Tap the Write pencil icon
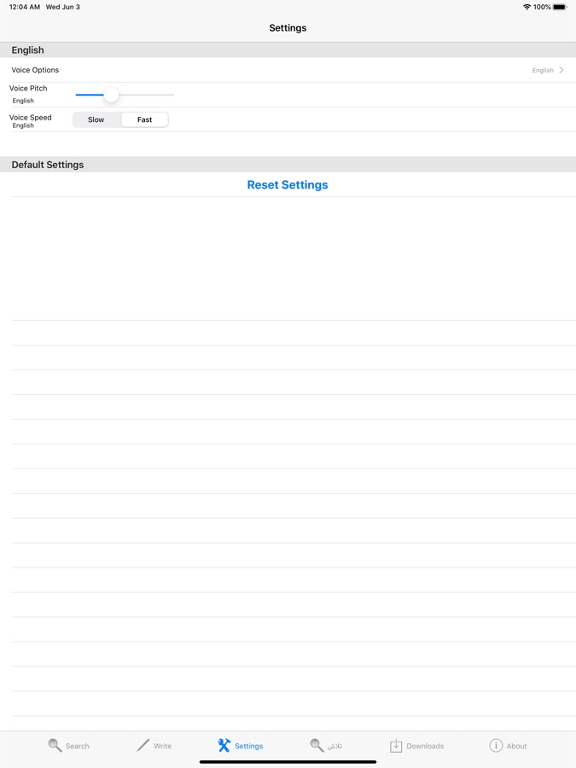 pos(143,745)
